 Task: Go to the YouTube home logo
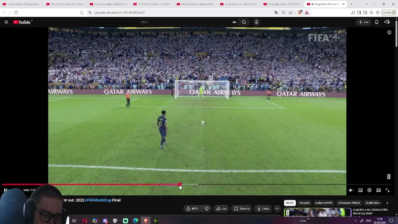22,22
